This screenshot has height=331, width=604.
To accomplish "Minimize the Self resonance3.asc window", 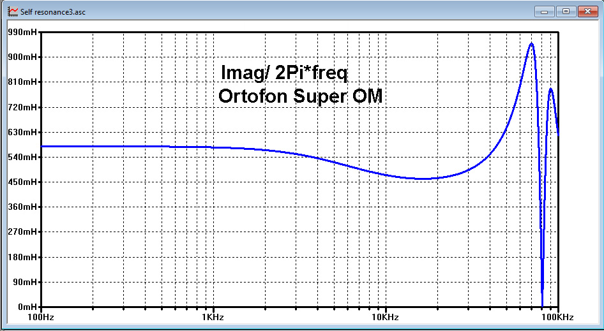I will pyautogui.click(x=544, y=11).
